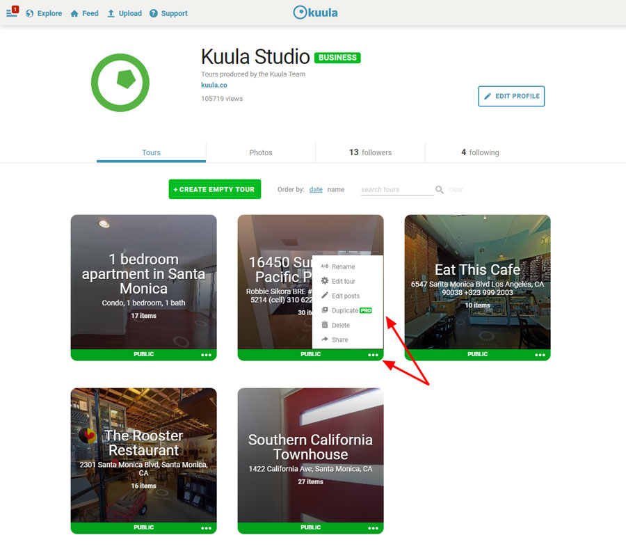Open options dots for Eat This Cafe tour
Screen dimensions: 626x551
[540, 355]
